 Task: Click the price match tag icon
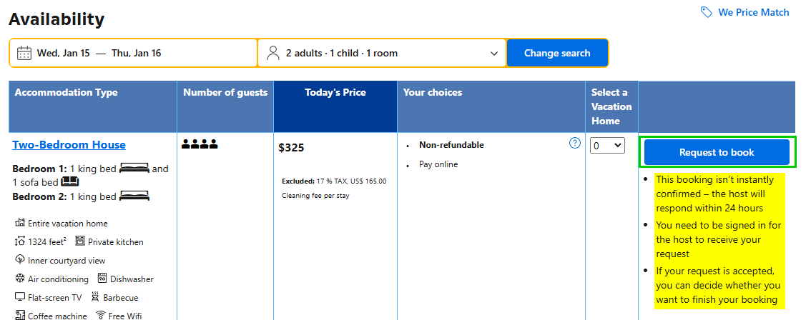pyautogui.click(x=707, y=12)
